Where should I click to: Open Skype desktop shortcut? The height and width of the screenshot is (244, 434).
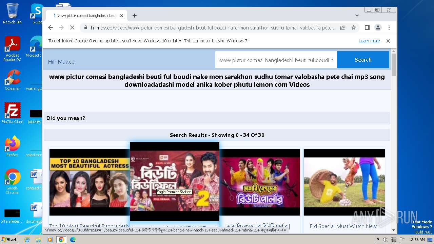pyautogui.click(x=37, y=14)
